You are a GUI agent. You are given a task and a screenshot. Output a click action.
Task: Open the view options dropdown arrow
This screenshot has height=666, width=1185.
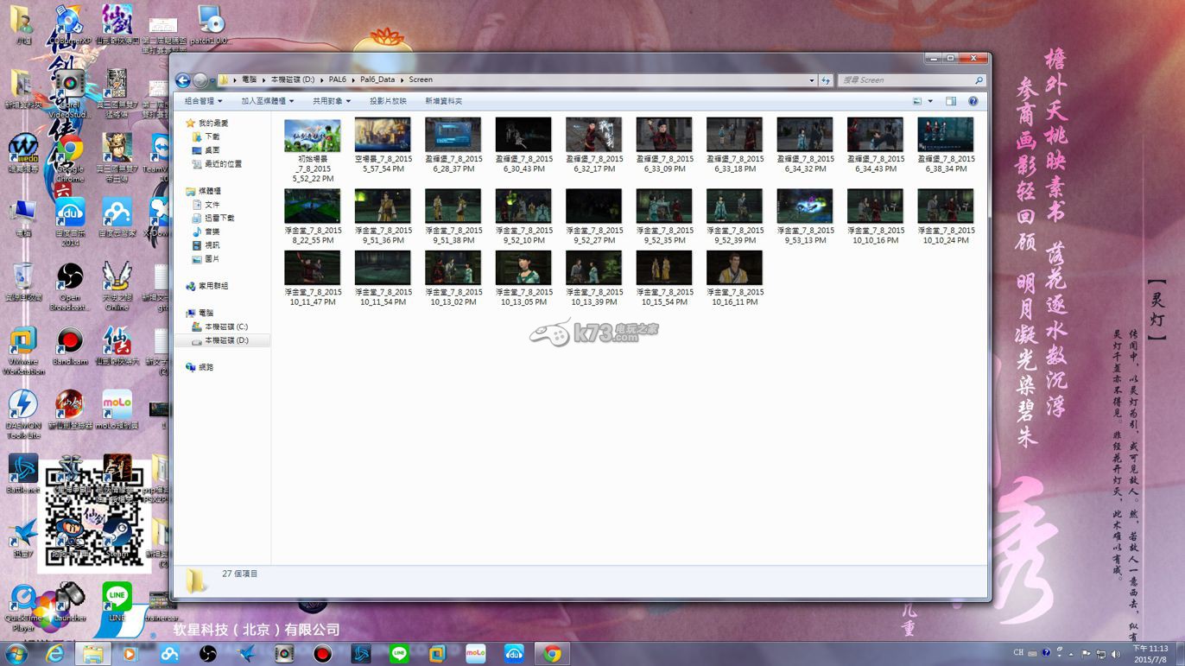pyautogui.click(x=930, y=101)
